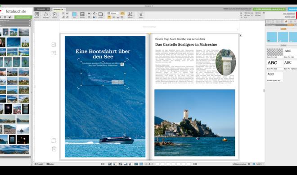Viewport: 297px width, 175px height.
Task: Select the Malcesine castle photo on right page
Action: pyautogui.click(x=194, y=122)
